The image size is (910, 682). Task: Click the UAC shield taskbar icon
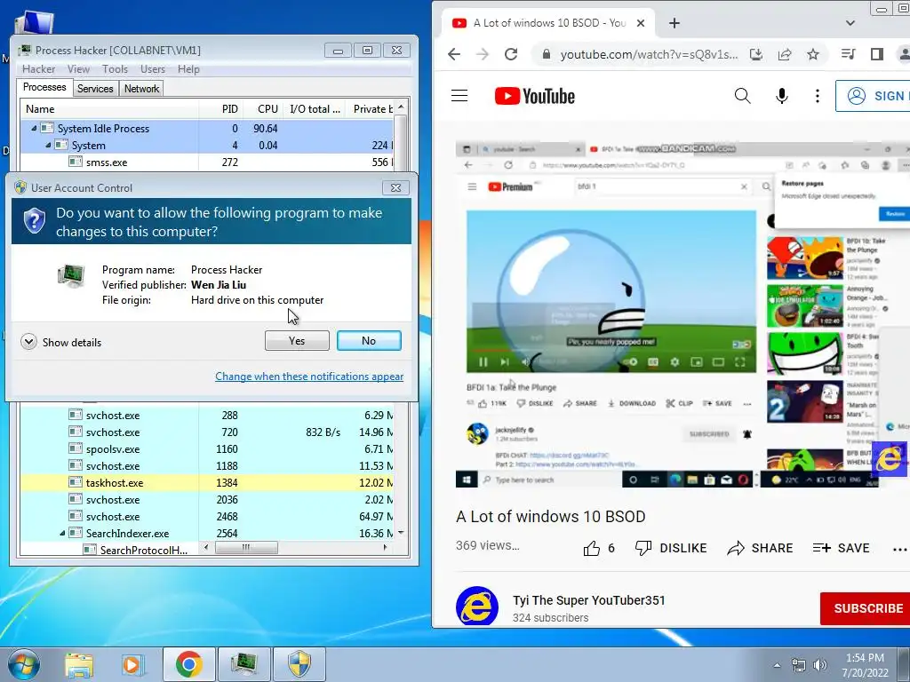click(299, 664)
